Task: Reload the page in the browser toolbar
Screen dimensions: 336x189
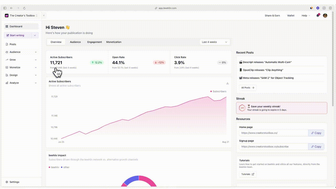Action: (x=24, y=8)
